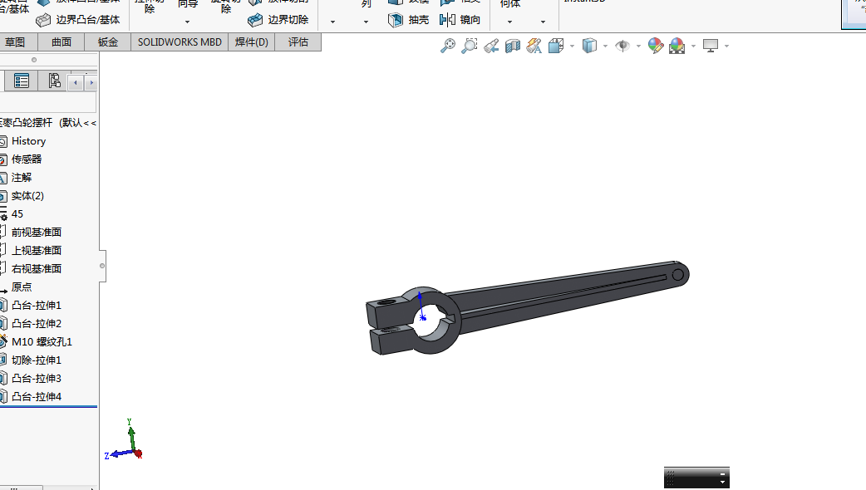This screenshot has width=866, height=490.
Task: Click the Shell (抽壳) tool
Action: pyautogui.click(x=409, y=20)
